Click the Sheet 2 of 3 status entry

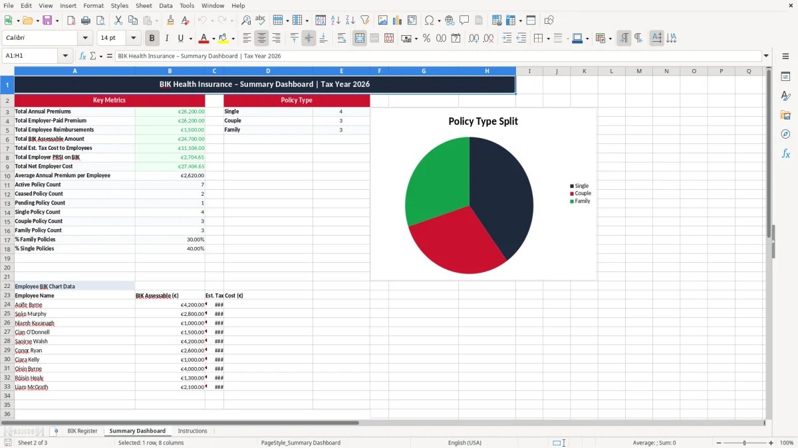click(x=33, y=443)
